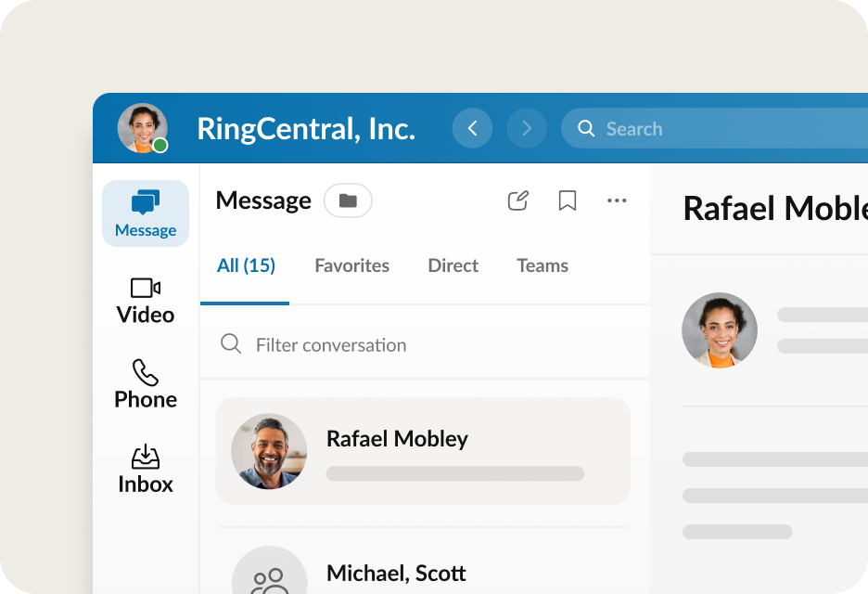Click your profile avatar in the header
This screenshot has height=594, width=868.
143,128
